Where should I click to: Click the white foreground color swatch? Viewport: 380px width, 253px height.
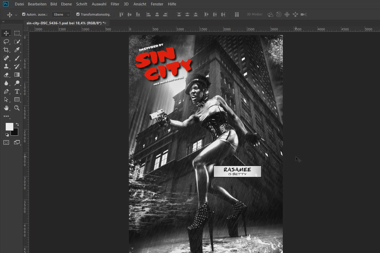pos(9,126)
